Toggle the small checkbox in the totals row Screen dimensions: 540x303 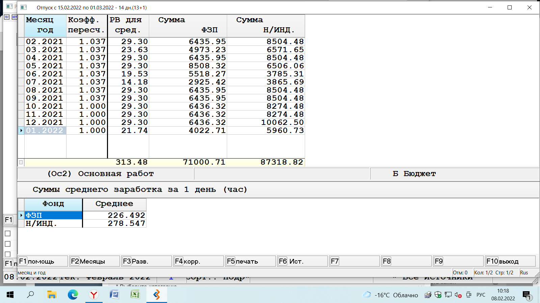pyautogui.click(x=21, y=162)
